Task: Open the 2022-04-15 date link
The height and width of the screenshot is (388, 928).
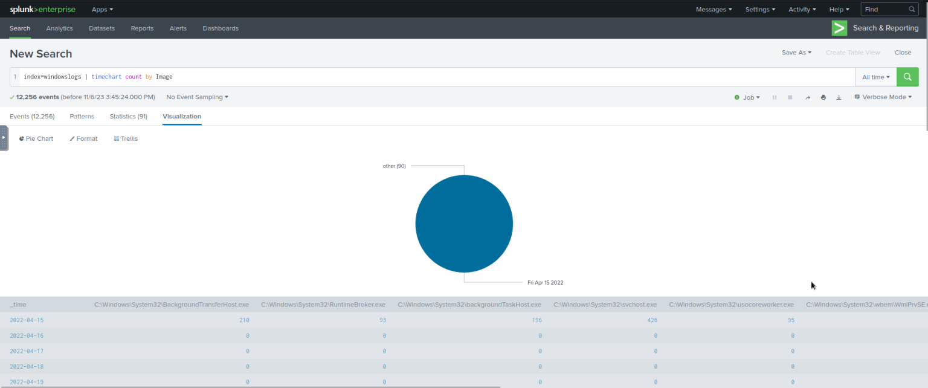Action: [27, 320]
